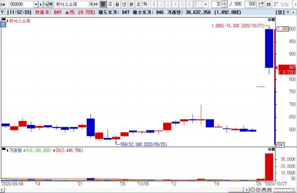Click the back arrow navigation icon
Image resolution: width=297 pixels, height=193 pixels.
[x=3, y=4]
